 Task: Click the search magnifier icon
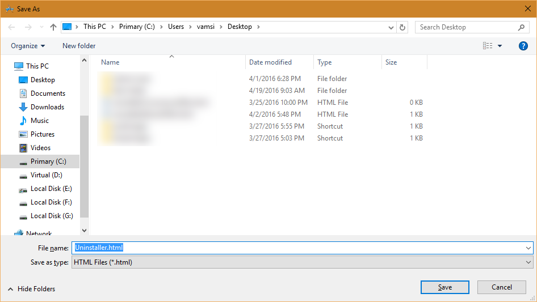point(521,27)
